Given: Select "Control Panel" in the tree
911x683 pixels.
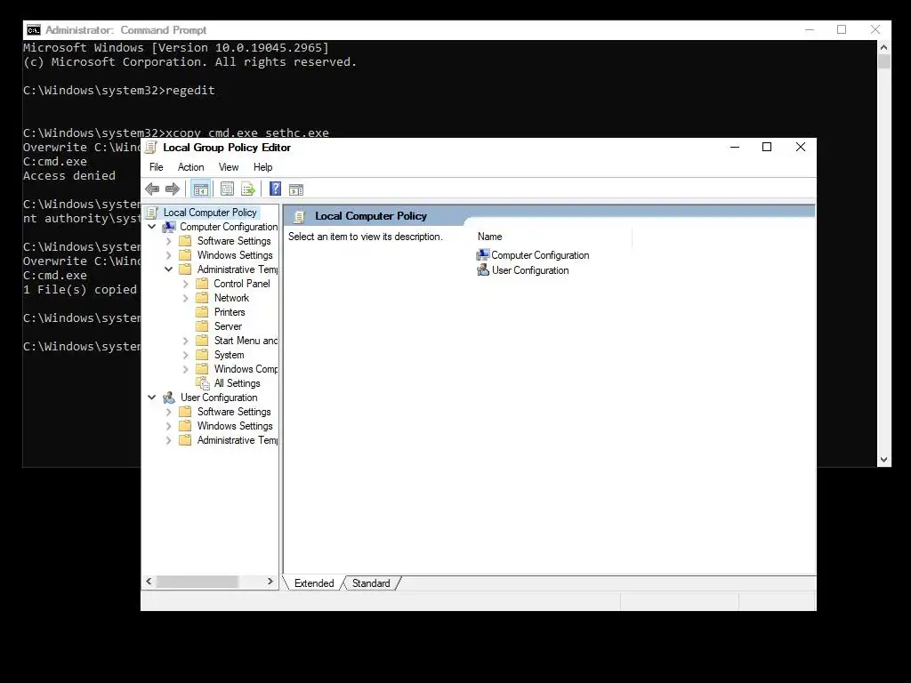Looking at the screenshot, I should [x=242, y=284].
